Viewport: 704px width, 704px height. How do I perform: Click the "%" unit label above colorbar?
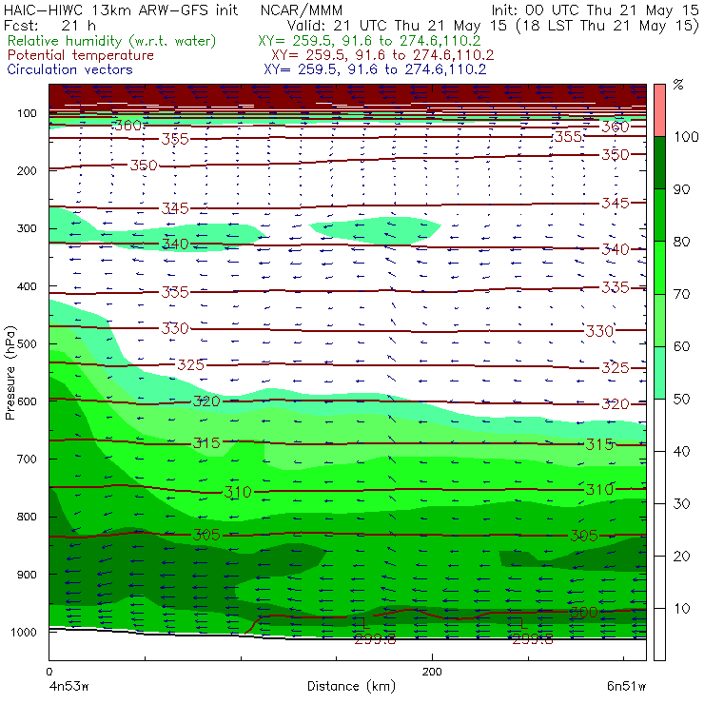(678, 85)
